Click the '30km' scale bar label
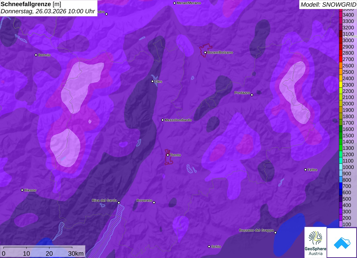Screen dimensions: 357x258 76,253
